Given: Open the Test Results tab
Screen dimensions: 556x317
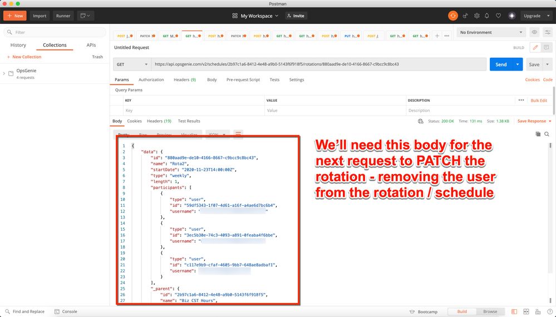Looking at the screenshot, I should click(x=189, y=121).
